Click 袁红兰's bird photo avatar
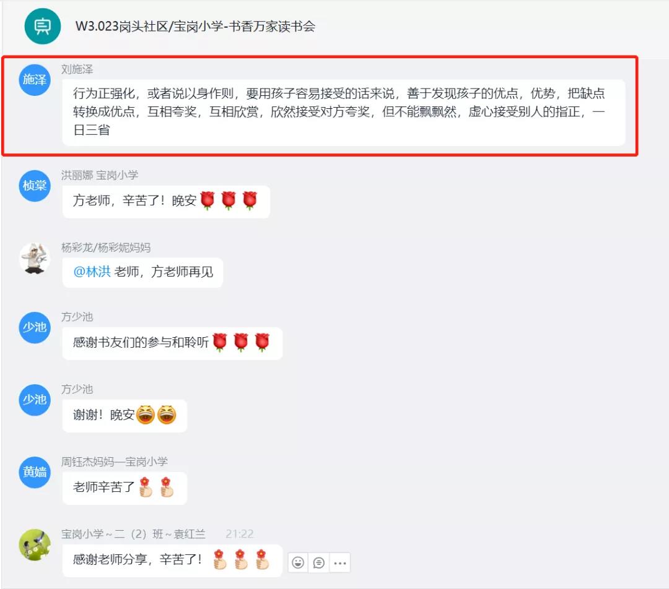The height and width of the screenshot is (589, 669). pyautogui.click(x=35, y=544)
